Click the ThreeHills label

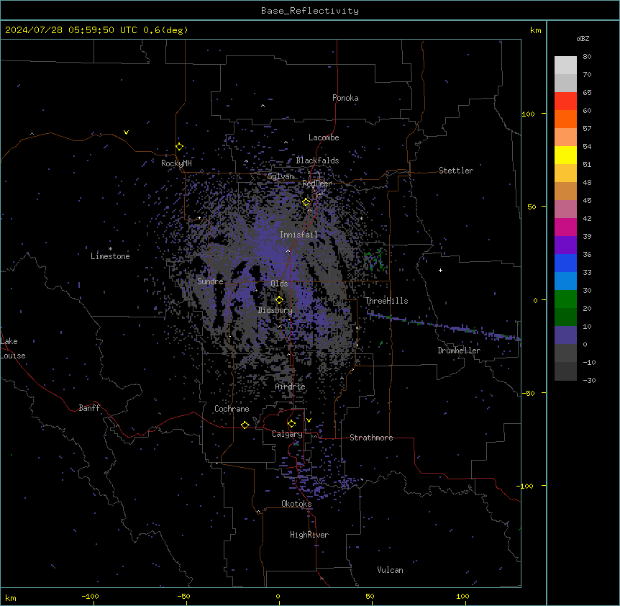tap(386, 301)
